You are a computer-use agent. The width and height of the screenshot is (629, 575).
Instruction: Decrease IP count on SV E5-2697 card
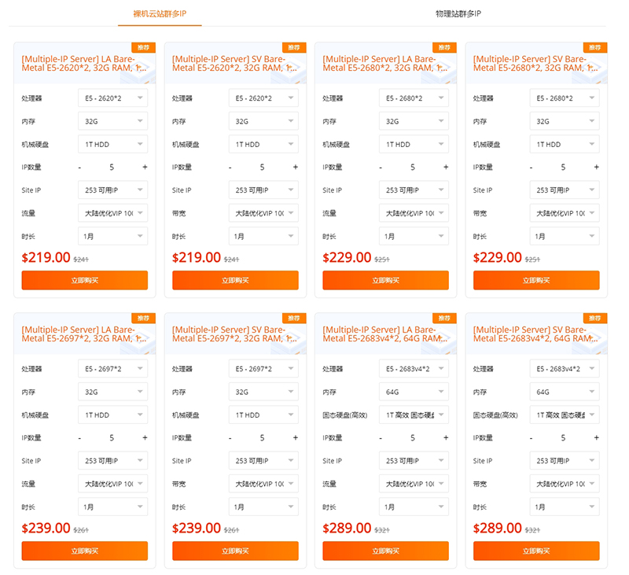[230, 438]
